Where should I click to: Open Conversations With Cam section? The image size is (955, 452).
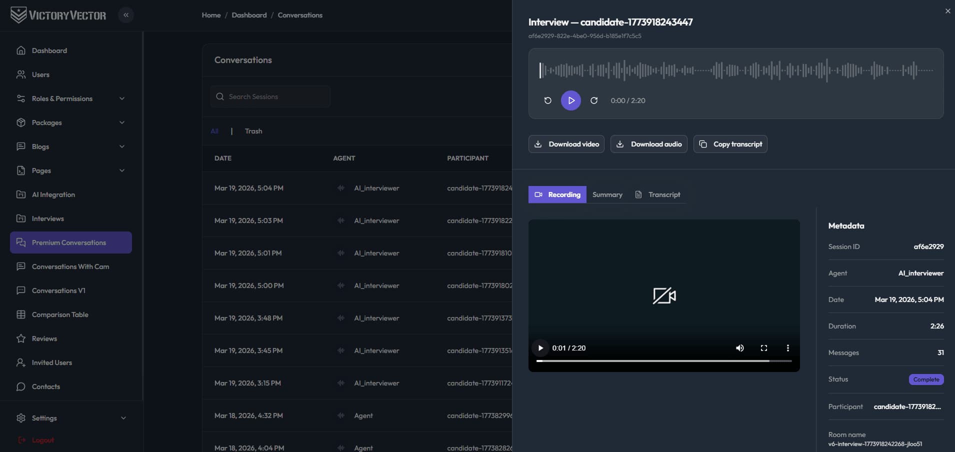pyautogui.click(x=71, y=266)
